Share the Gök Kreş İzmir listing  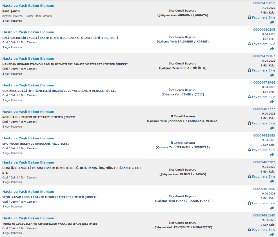272,102
